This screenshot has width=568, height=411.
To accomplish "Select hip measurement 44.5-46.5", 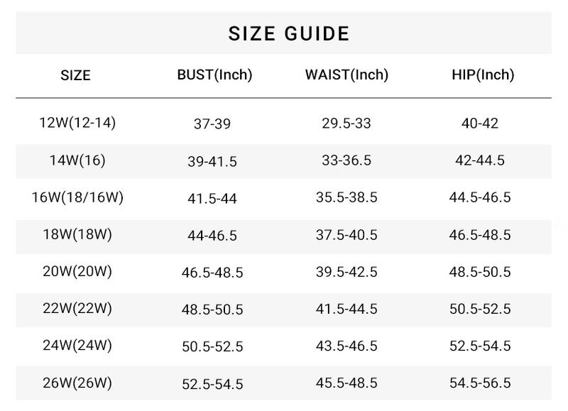I will pos(480,197).
